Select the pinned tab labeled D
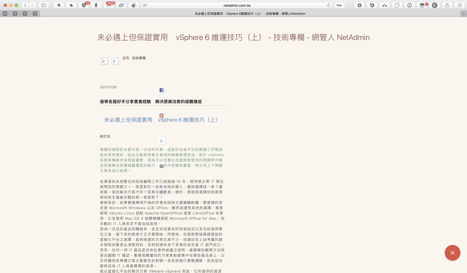Screen dimensions: 467x273 [x=35, y=14]
